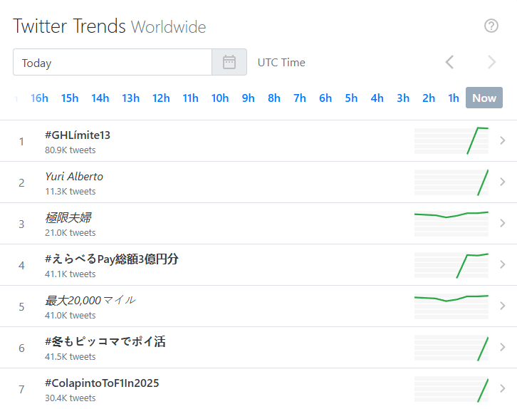Open the #ColapintoToF1In2025 trend
The image size is (517, 409).
click(102, 383)
